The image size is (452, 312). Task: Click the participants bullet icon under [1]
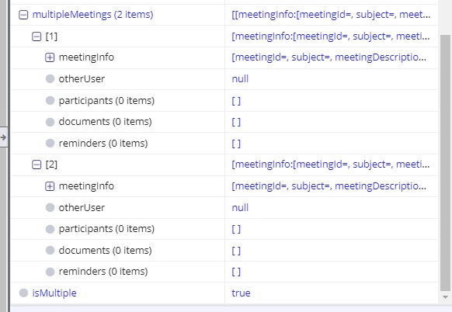coord(50,100)
